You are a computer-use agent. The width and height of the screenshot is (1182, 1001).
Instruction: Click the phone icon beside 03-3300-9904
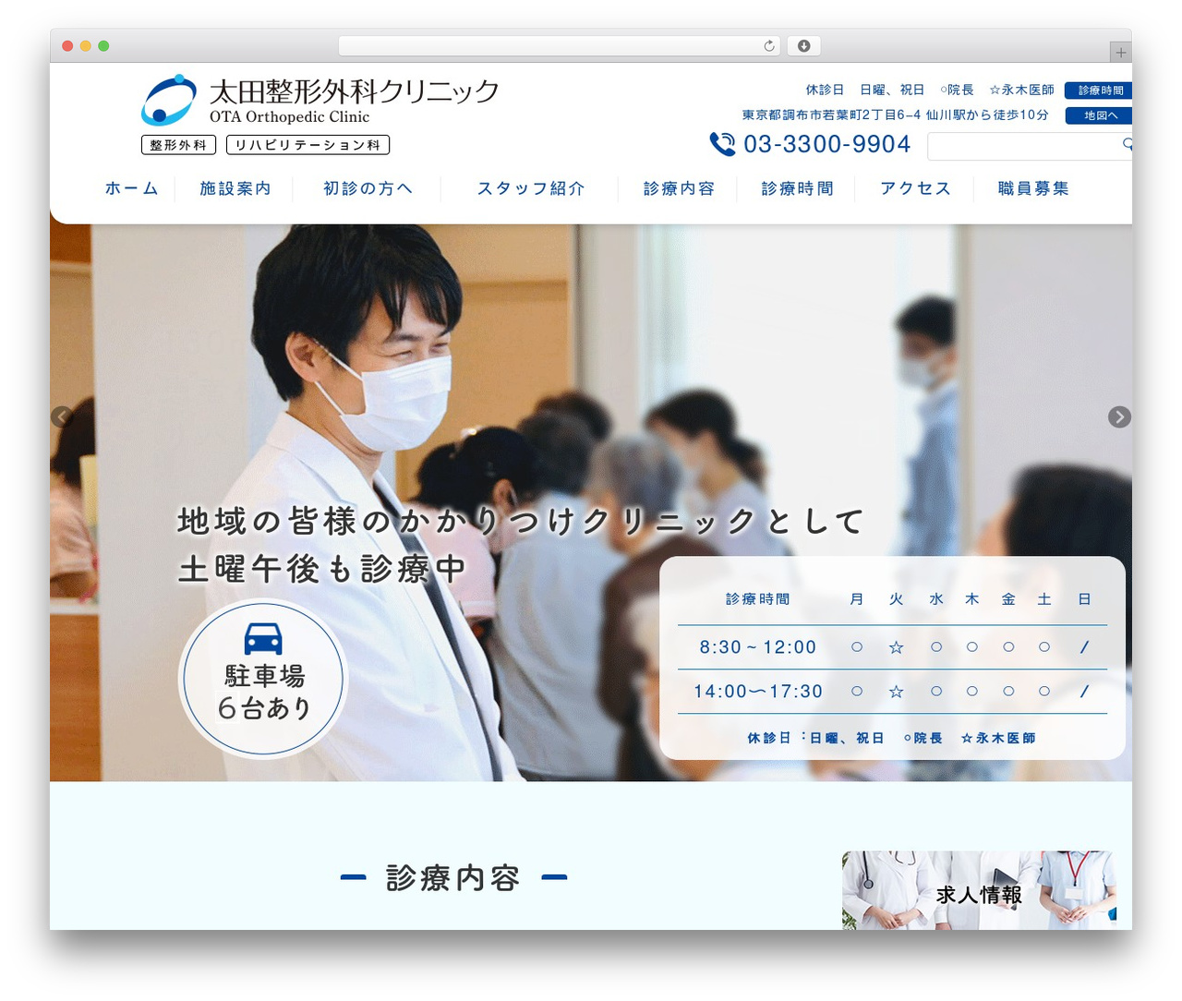pyautogui.click(x=722, y=144)
